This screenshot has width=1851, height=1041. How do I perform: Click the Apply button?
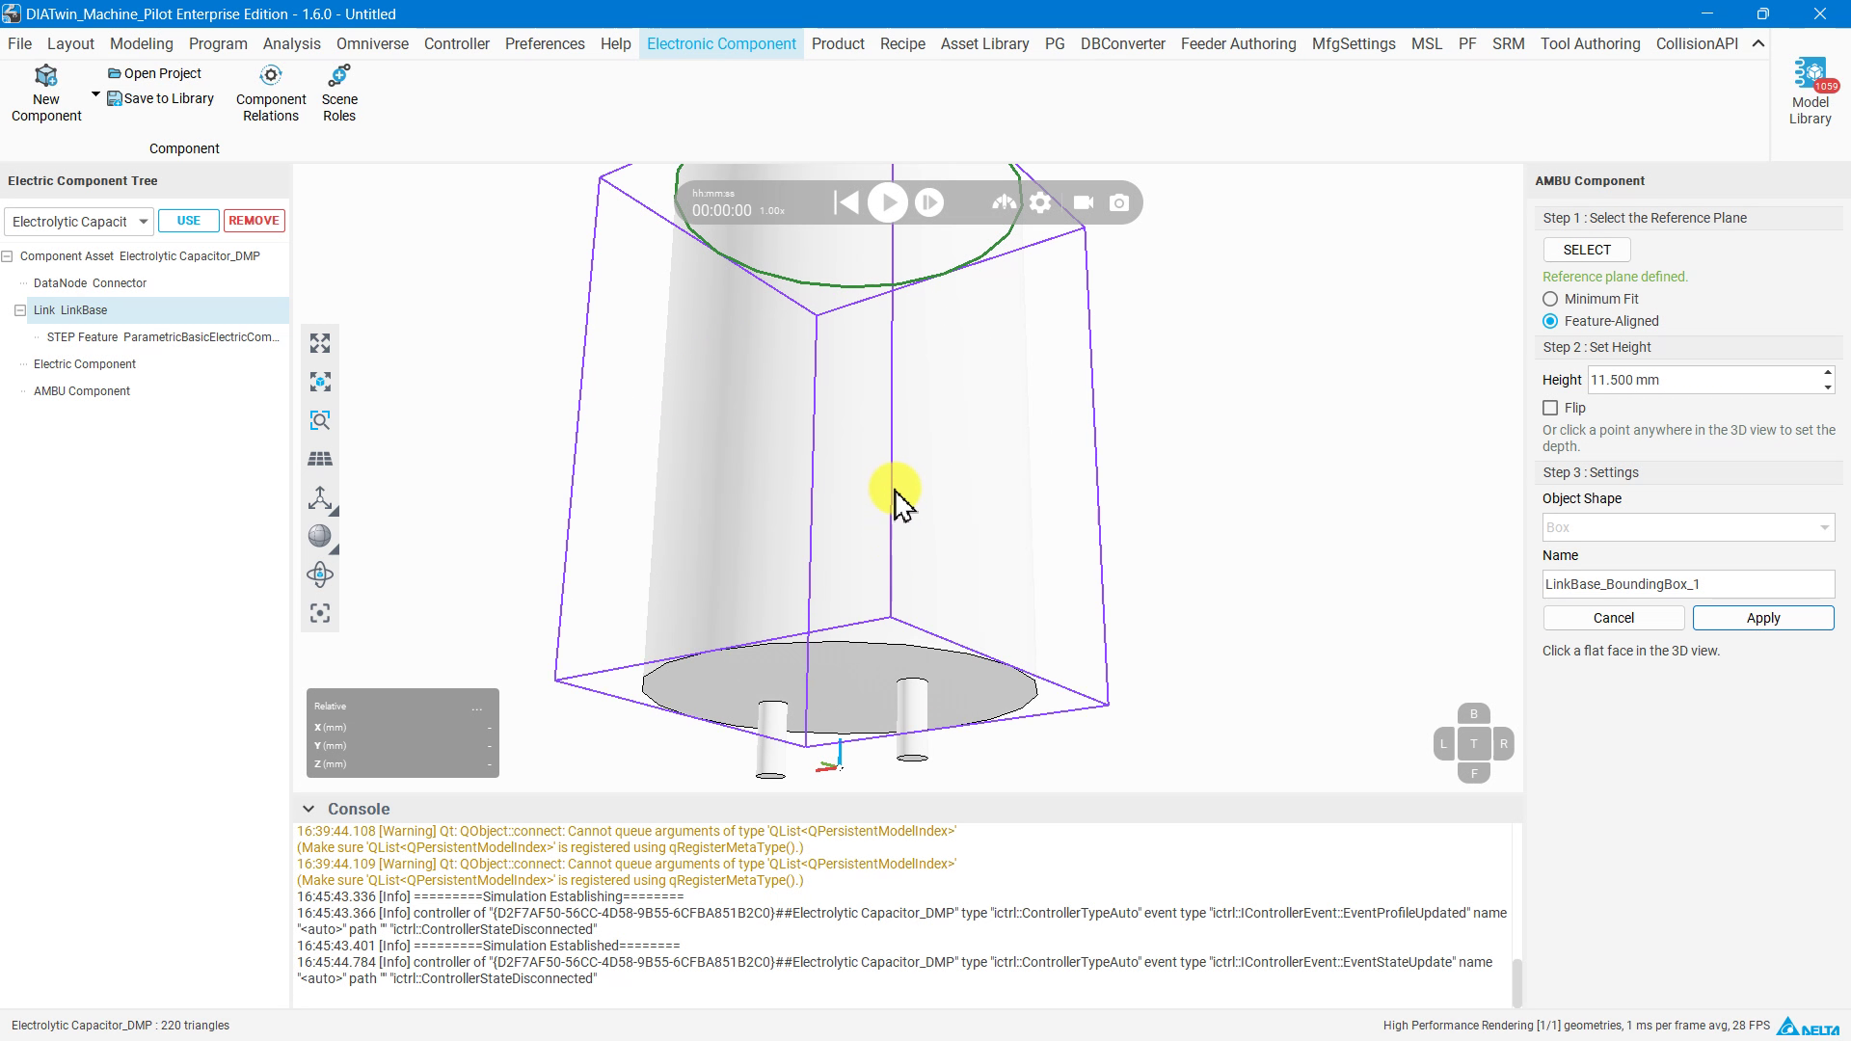[1763, 618]
